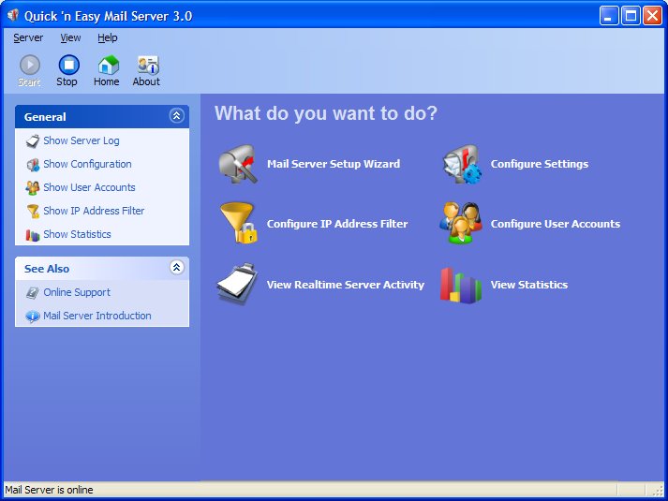Click the View Statistics bar chart icon
668x501 pixels.
461,286
